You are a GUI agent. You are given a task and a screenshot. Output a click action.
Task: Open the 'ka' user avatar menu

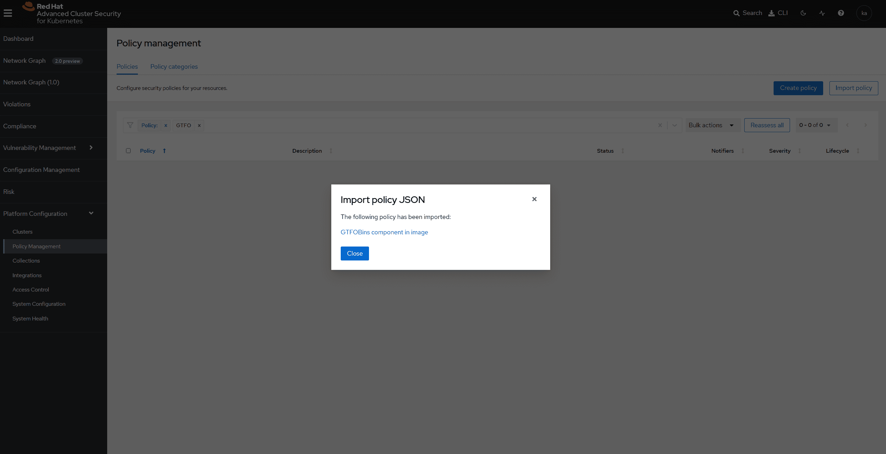coord(864,13)
